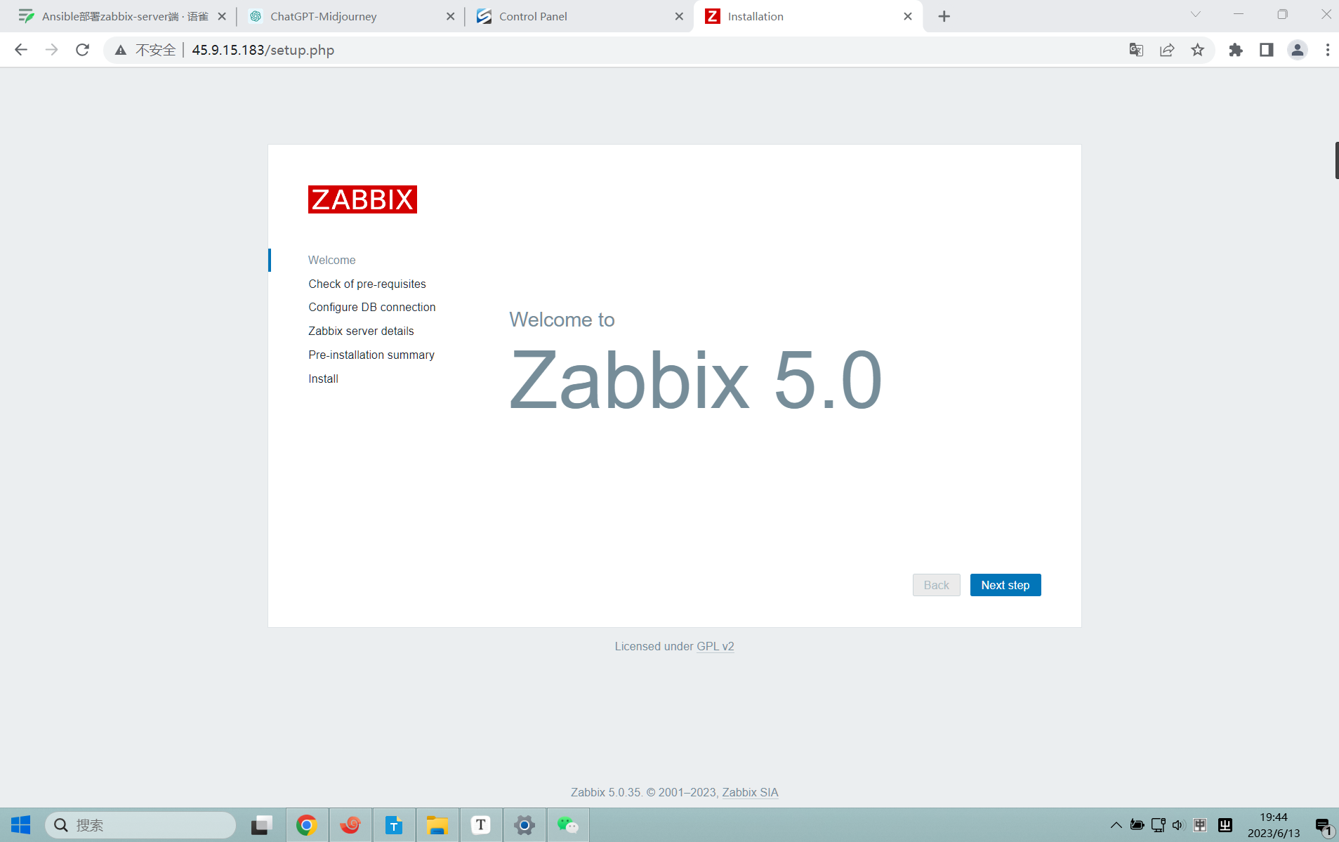Open a new browser tab
This screenshot has width=1339, height=842.
(x=944, y=16)
